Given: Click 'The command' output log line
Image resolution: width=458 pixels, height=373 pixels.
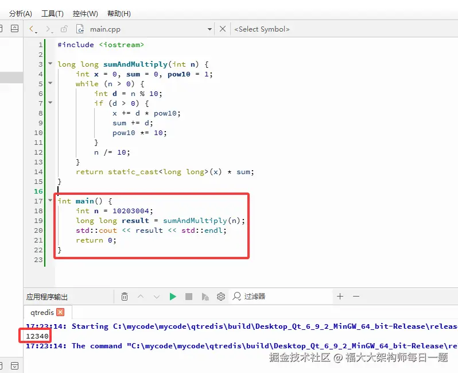Looking at the screenshot, I should click(x=242, y=346).
